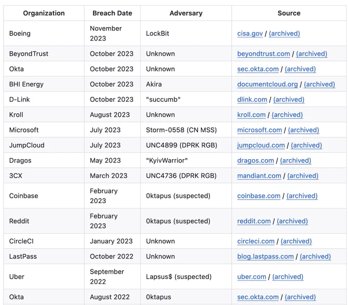Follow the circleci.com source link
This screenshot has height=305, width=348.
(x=256, y=242)
